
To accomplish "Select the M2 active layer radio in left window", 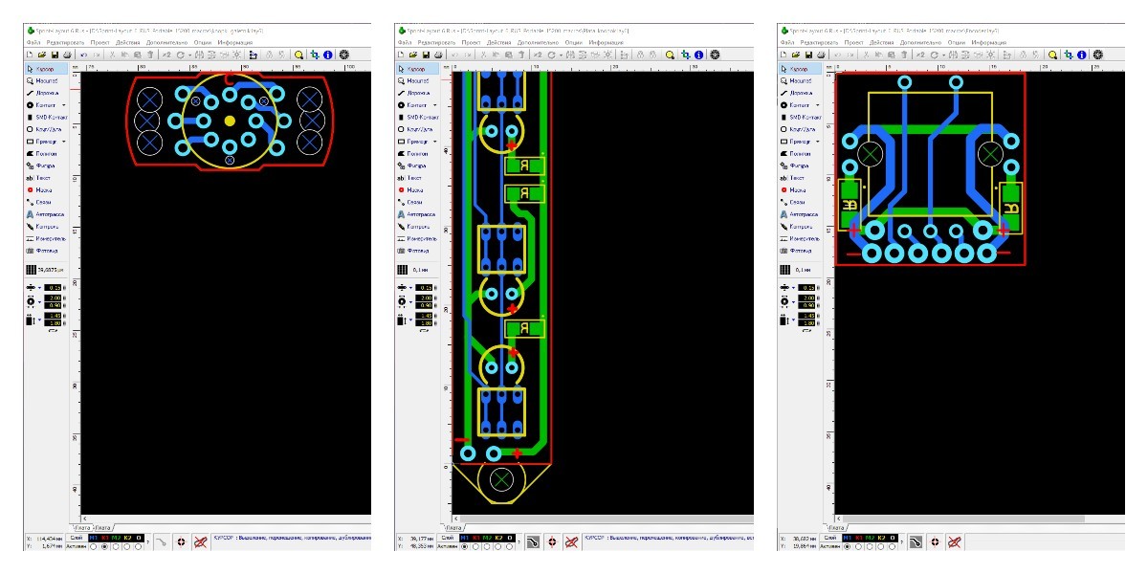I will coord(118,547).
